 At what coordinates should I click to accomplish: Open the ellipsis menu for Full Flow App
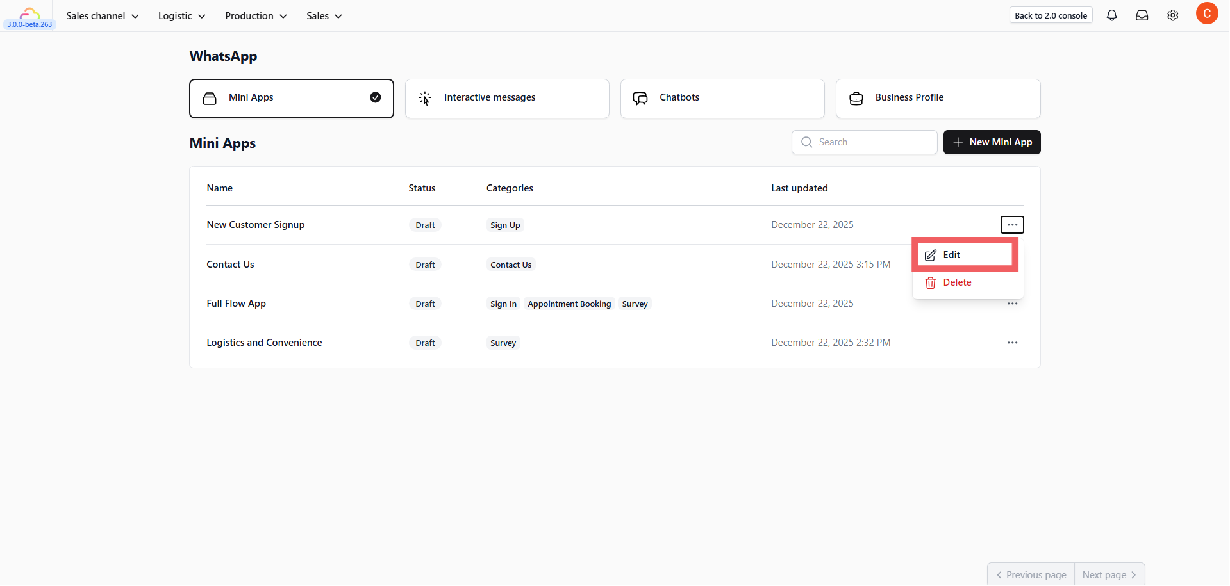pyautogui.click(x=1012, y=304)
